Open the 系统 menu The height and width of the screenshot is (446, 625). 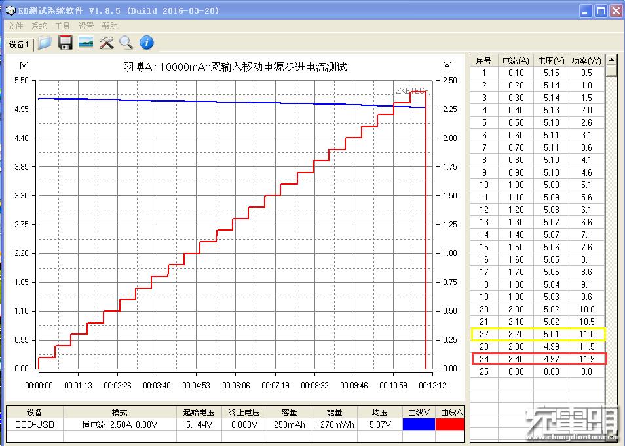(x=39, y=26)
